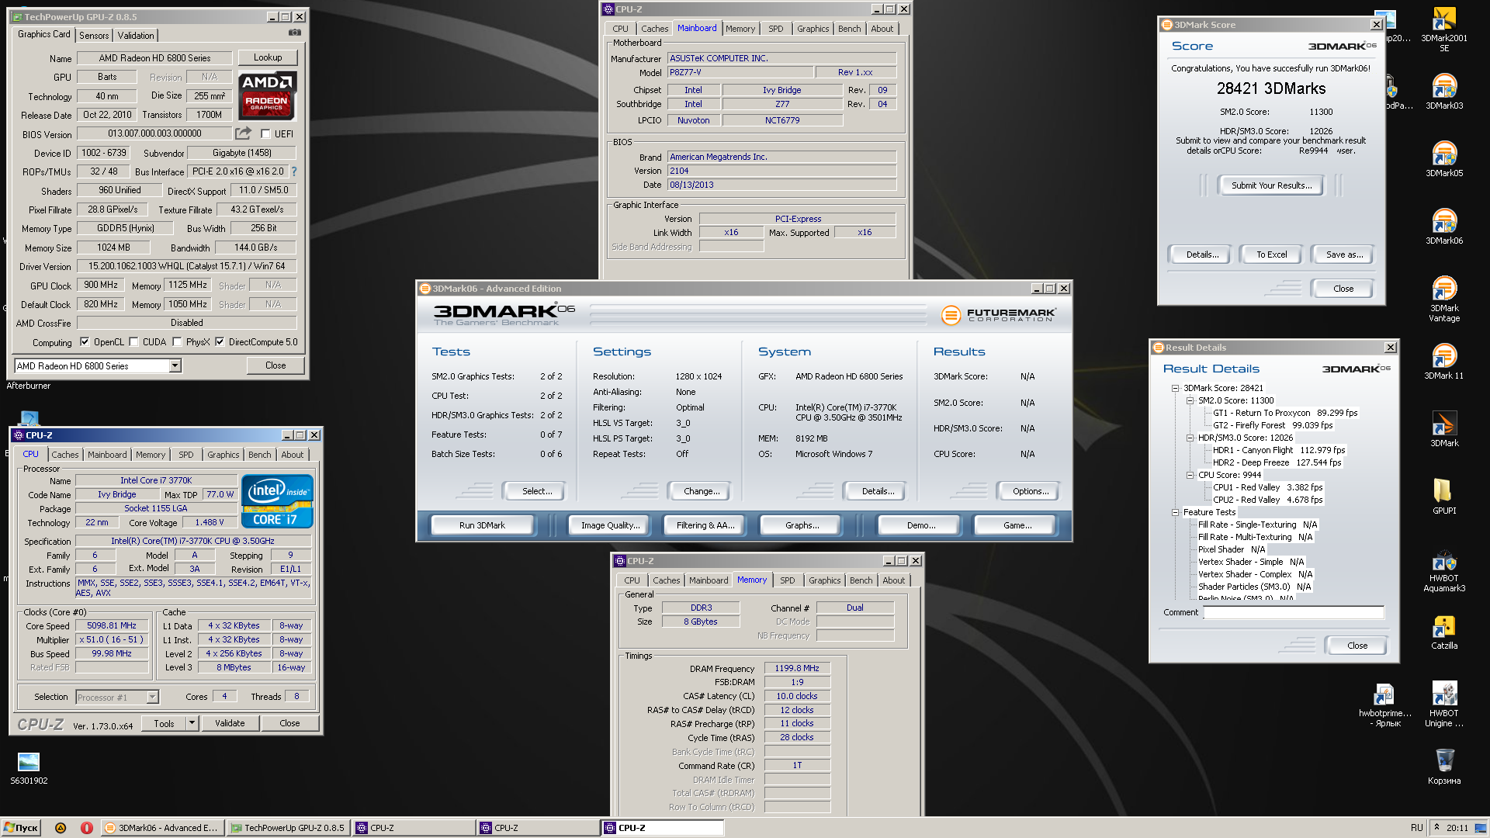
Task: Toggle the OpenCL checkbox in GPU-Z
Action: tap(85, 341)
